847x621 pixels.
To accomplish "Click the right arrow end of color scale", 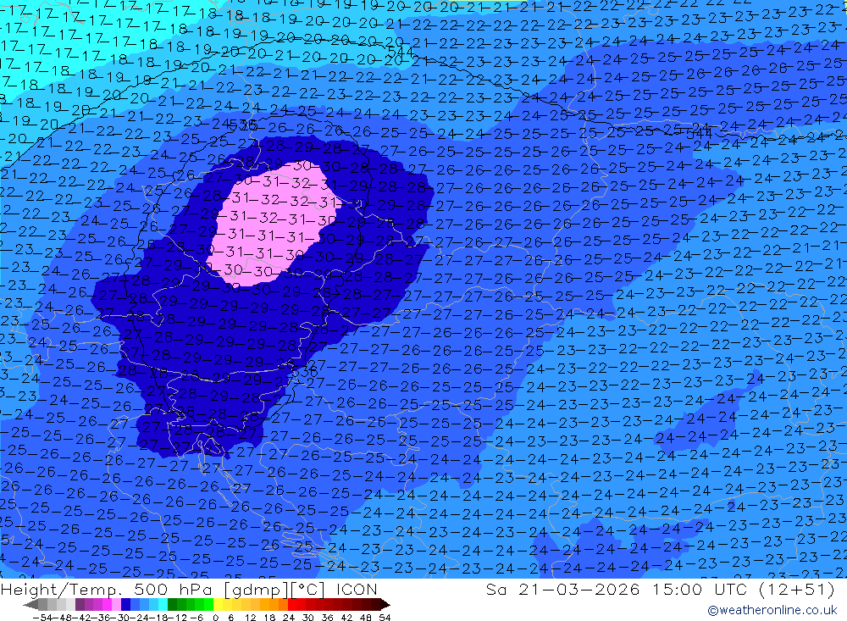I will (x=385, y=605).
